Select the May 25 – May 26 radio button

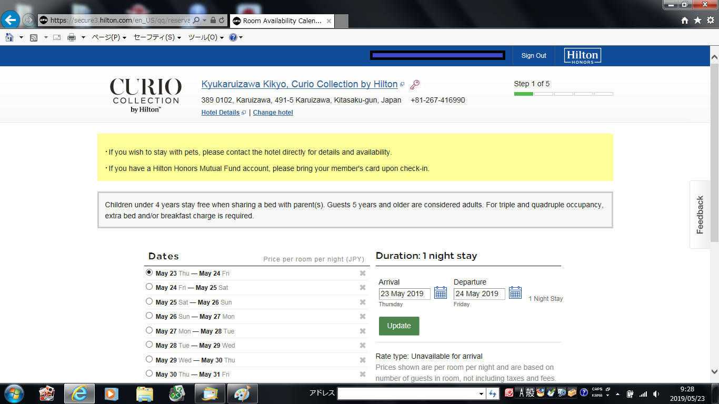(x=149, y=301)
